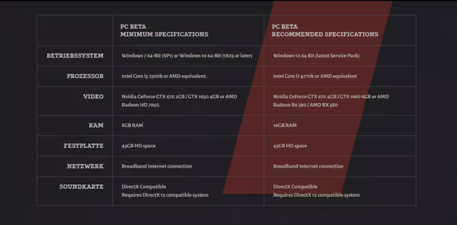Select the FESTPLATTE row label

84,146
